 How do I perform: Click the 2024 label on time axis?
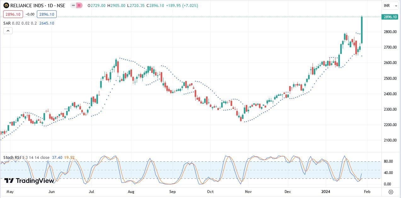click(326, 191)
